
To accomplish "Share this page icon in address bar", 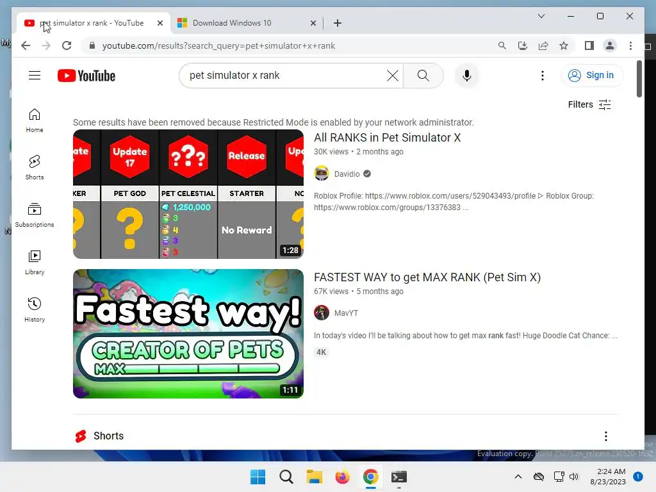I will 543,45.
